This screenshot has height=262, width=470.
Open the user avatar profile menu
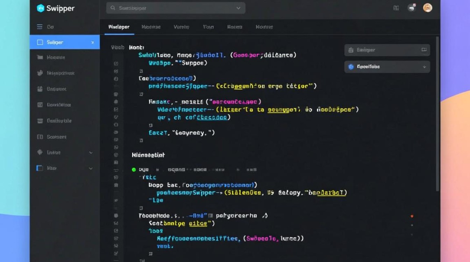428,8
